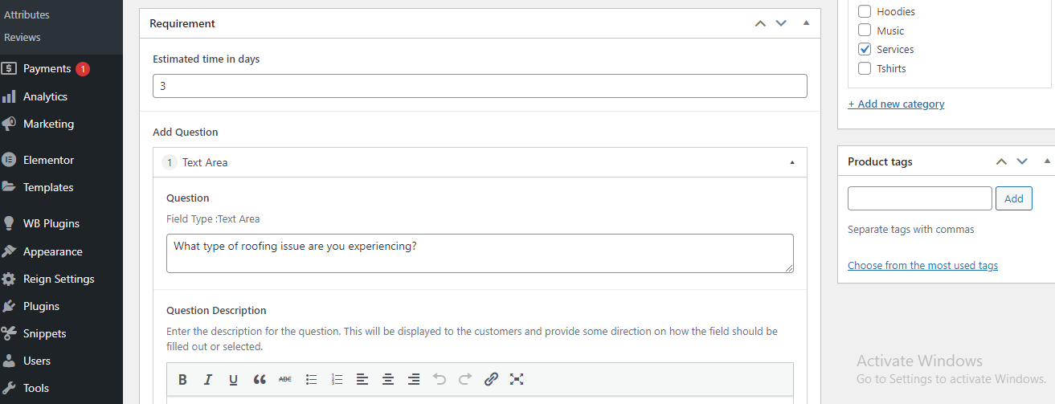Open the Add new category link
This screenshot has height=404, width=1055.
[x=896, y=104]
